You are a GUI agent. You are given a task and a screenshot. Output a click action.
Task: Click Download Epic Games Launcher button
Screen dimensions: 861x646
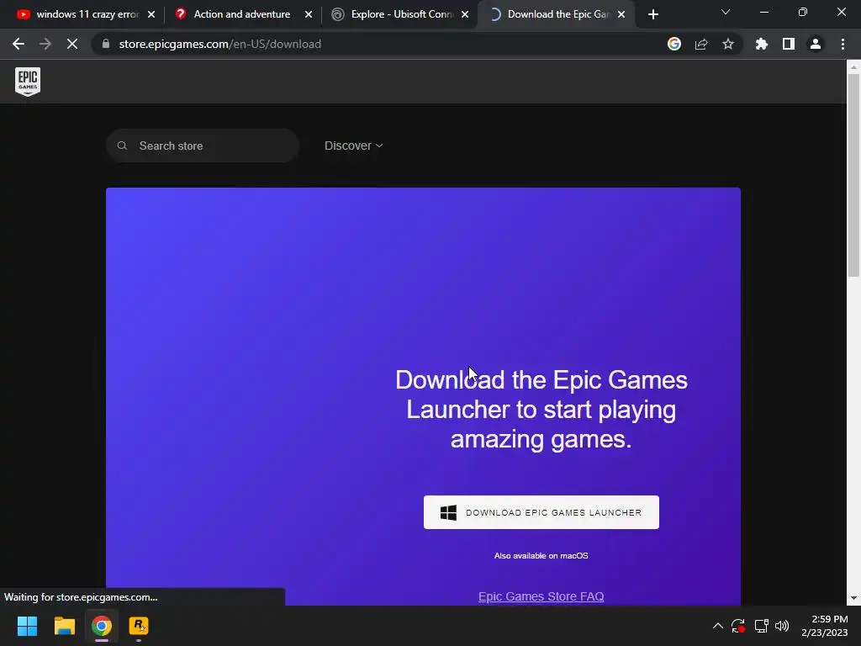[541, 512]
